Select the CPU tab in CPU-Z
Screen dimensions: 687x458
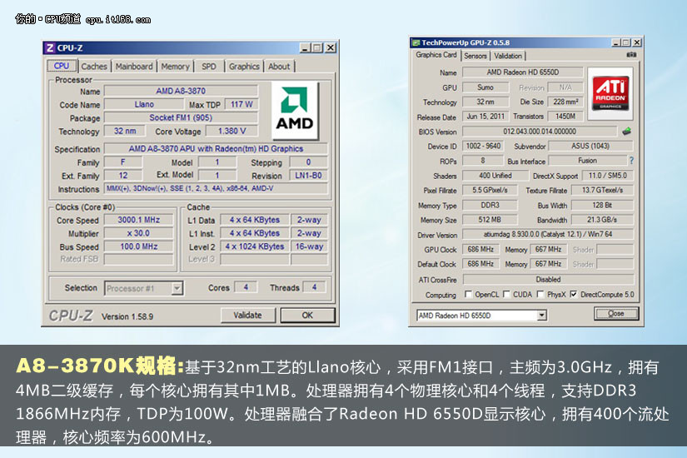62,66
